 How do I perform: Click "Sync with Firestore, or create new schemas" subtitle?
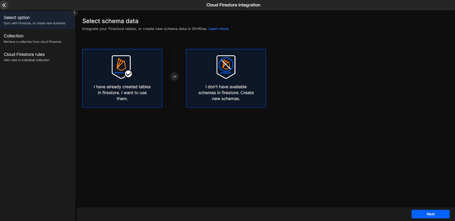[x=34, y=23]
